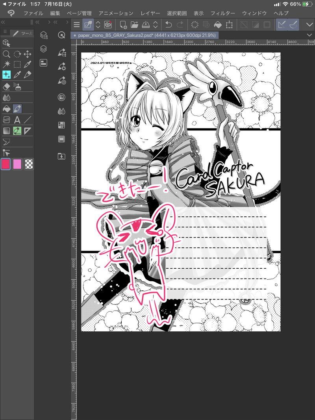Screen dimensions: 315x420
Task: Open the フィルター menu
Action: point(223,13)
